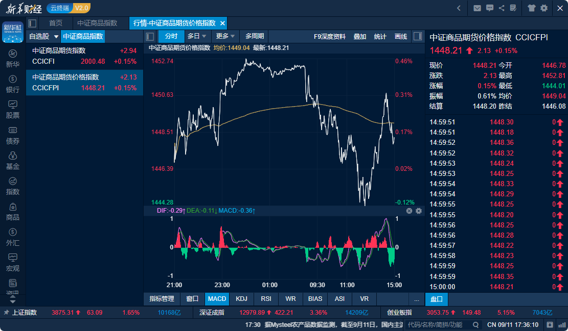Open 股票 section in left sidebar
568x331 pixels.
(13, 109)
